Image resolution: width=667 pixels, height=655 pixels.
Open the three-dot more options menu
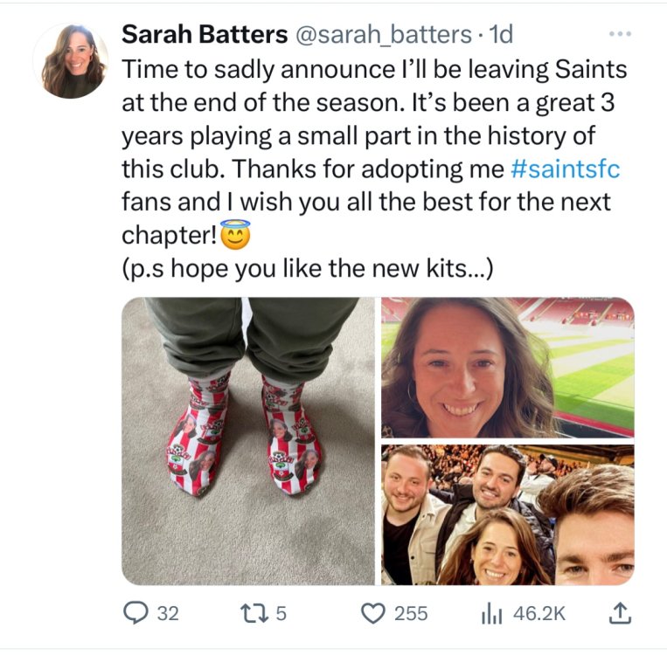[619, 35]
